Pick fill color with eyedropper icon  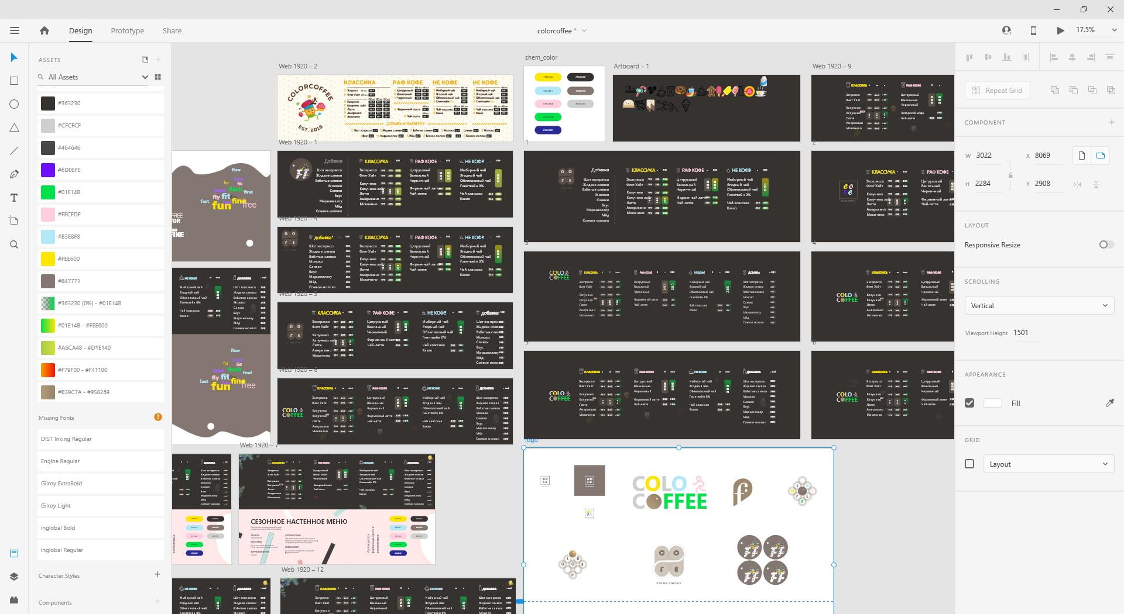[1109, 403]
